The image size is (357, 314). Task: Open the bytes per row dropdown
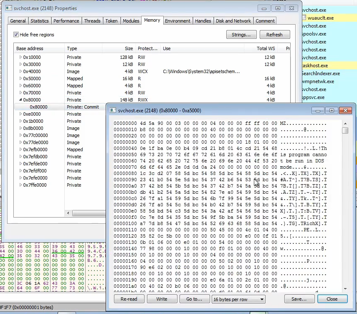pyautogui.click(x=238, y=299)
